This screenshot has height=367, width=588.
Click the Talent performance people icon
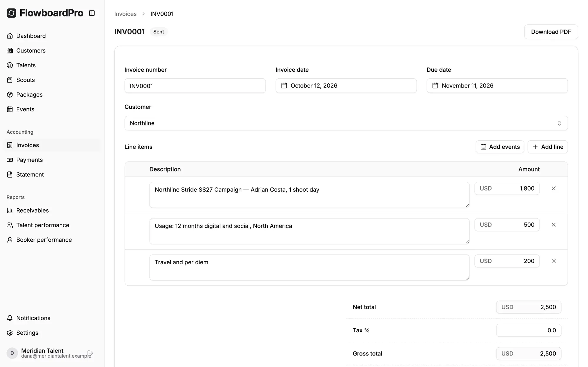coord(10,225)
